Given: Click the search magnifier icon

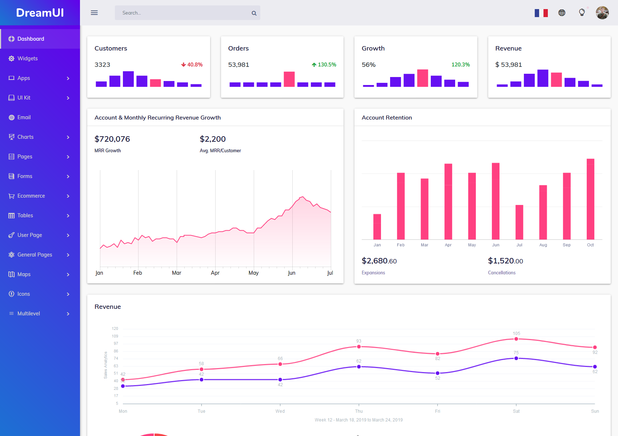Looking at the screenshot, I should coord(254,13).
